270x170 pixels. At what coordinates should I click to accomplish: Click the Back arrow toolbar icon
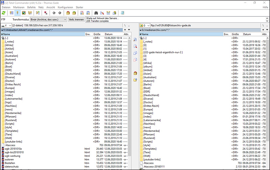(54, 13)
